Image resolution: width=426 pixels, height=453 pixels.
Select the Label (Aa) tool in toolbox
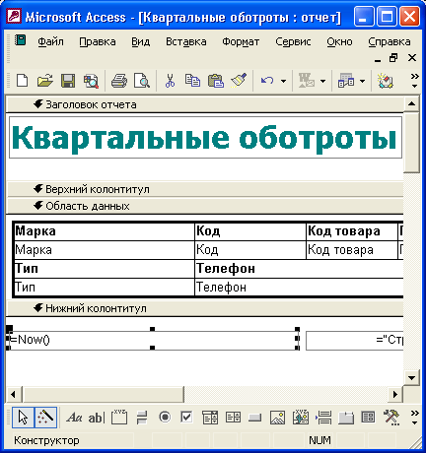click(x=74, y=418)
